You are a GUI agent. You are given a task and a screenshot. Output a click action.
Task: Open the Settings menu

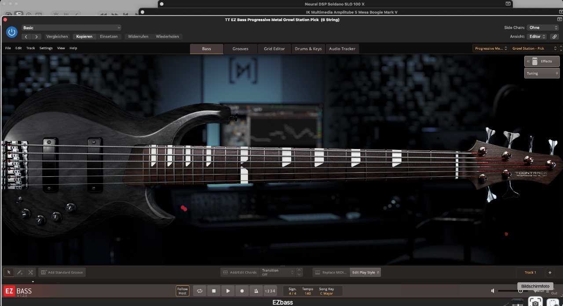tap(46, 48)
